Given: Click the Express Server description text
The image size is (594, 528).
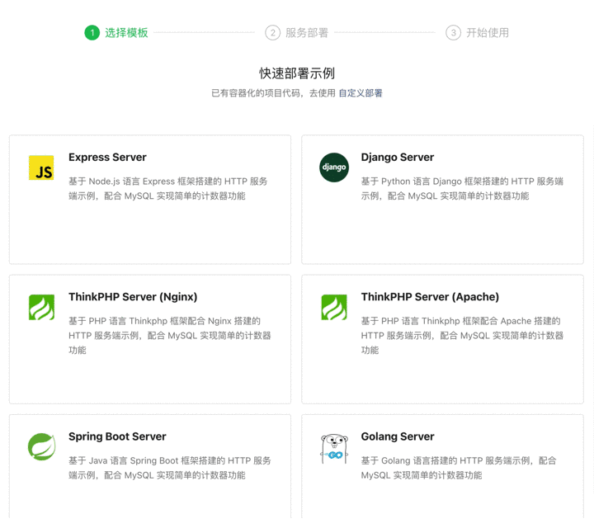Looking at the screenshot, I should (168, 189).
